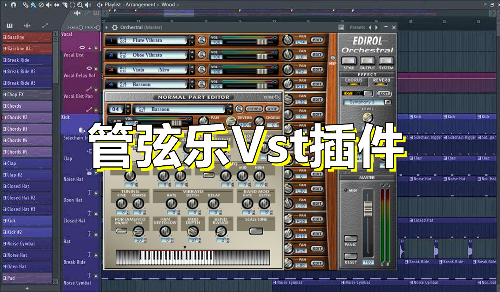Toggle Portamento On/Off switch
The height and width of the screenshot is (292, 500).
pos(121,231)
